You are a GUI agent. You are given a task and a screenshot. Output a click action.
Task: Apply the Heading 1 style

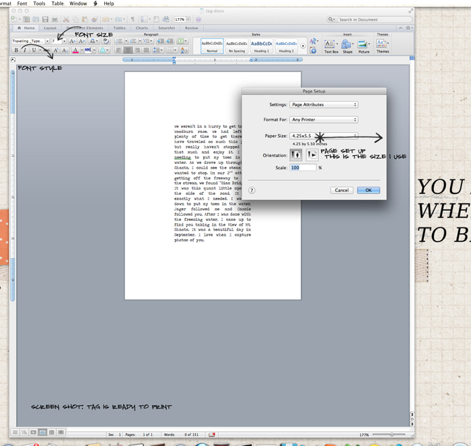(x=261, y=45)
